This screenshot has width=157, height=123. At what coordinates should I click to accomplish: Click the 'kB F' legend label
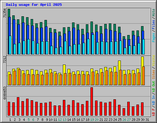154,112
